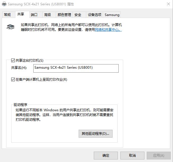
Task: Switch to the 安全 tab
Action: point(79,15)
